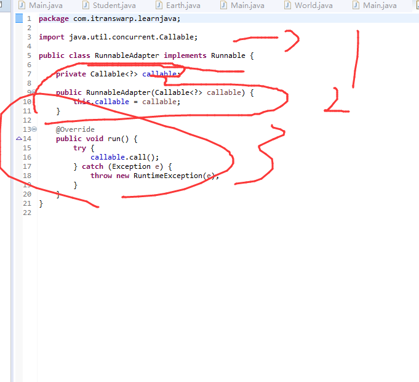The width and height of the screenshot is (419, 382).
Task: Click line number 8 in the ruler
Action: coord(29,83)
